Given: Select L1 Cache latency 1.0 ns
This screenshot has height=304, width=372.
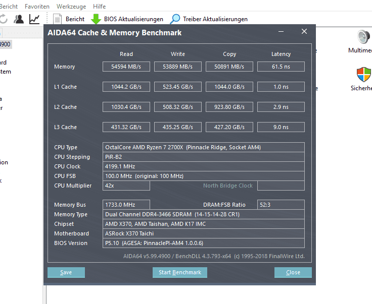Looking at the screenshot, I should (x=281, y=87).
